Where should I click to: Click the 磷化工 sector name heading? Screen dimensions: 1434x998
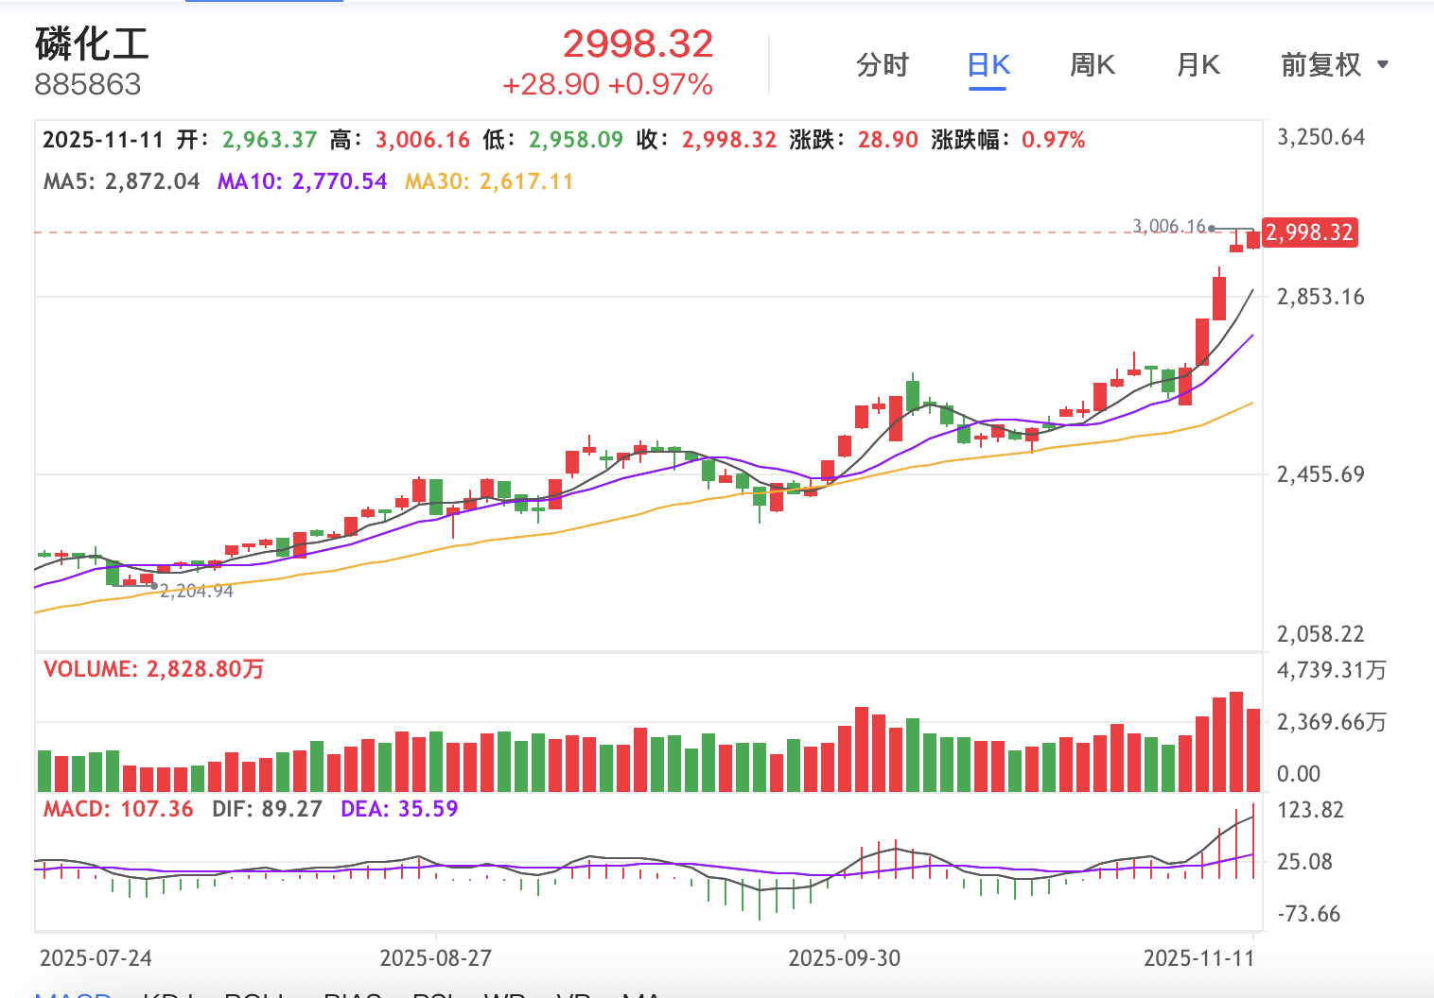pos(92,43)
